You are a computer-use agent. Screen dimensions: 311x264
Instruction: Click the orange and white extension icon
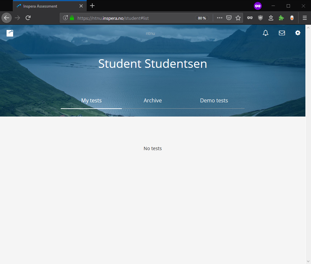point(292,18)
